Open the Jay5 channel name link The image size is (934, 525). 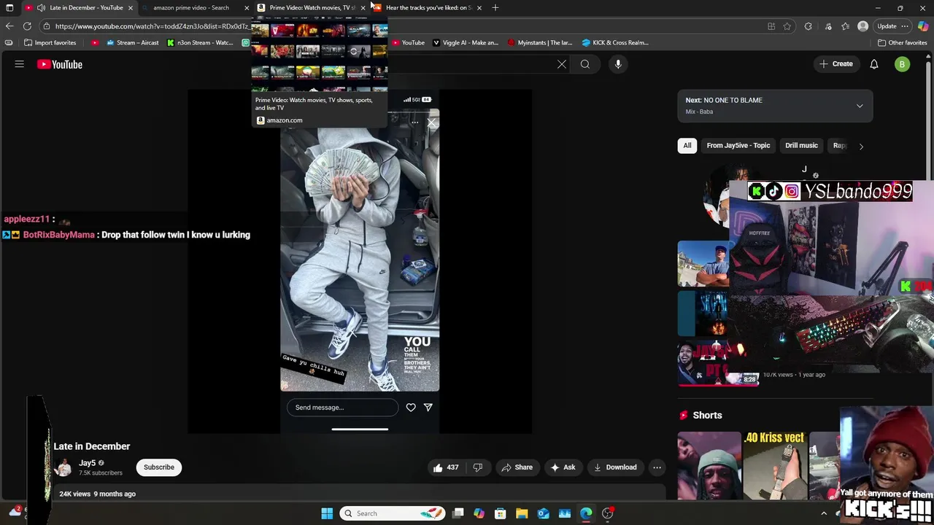coord(88,463)
